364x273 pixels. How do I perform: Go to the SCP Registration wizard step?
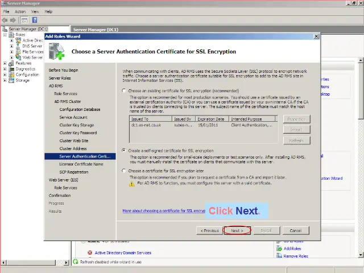[74, 172]
